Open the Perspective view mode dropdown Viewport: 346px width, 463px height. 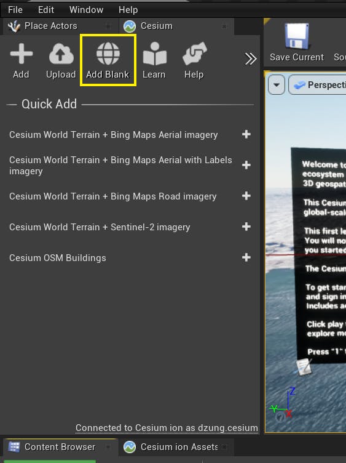(x=318, y=85)
